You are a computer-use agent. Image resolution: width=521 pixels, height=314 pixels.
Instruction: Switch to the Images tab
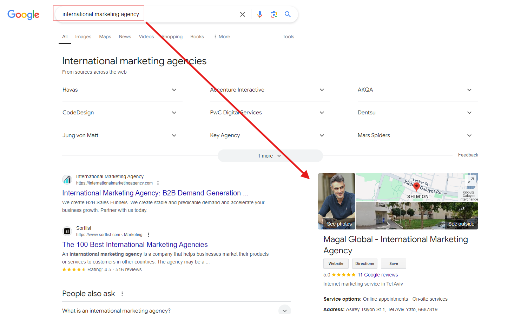[83, 36]
